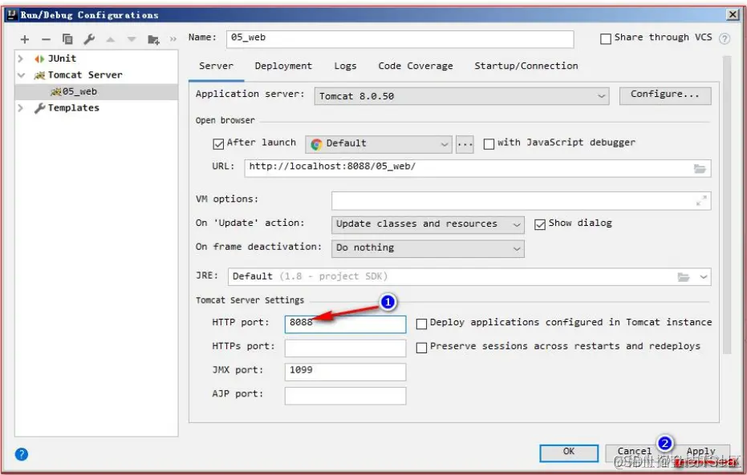
Task: Click the AJP port field
Action: 345,395
